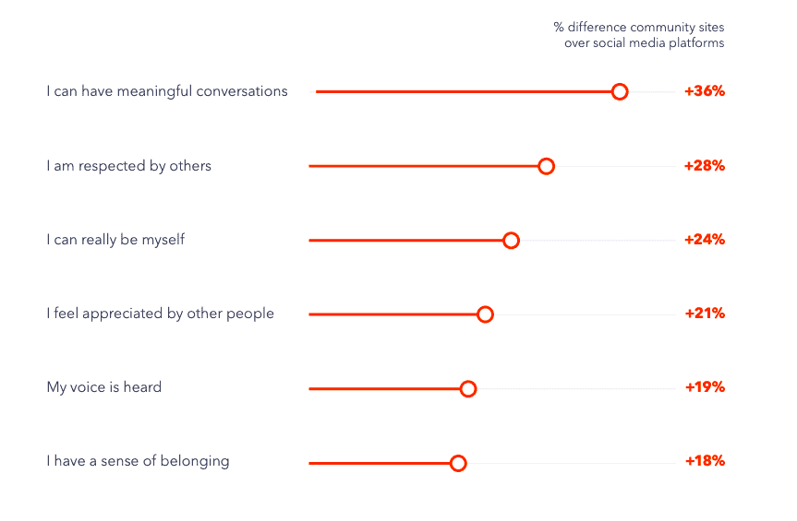Click the "I can have meaningful conversations" label

[x=167, y=91]
